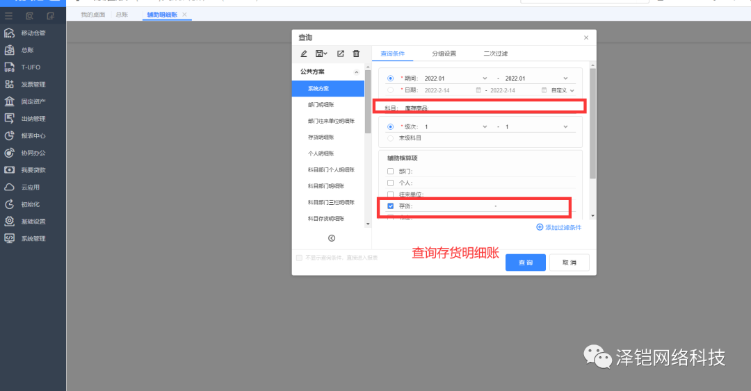Screen dimensions: 751x391
Task: Open the start period 2022.01 dropdown
Action: pyautogui.click(x=455, y=78)
